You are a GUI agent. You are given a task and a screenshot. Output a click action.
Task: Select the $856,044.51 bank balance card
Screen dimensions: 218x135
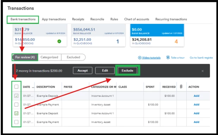tap(98, 35)
